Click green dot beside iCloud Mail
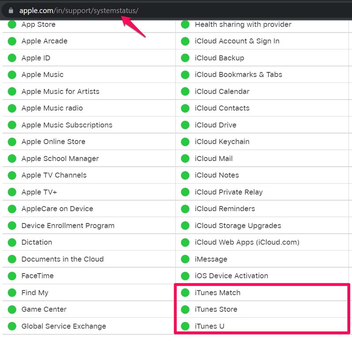Viewport: 352px width, 341px height. [185, 158]
